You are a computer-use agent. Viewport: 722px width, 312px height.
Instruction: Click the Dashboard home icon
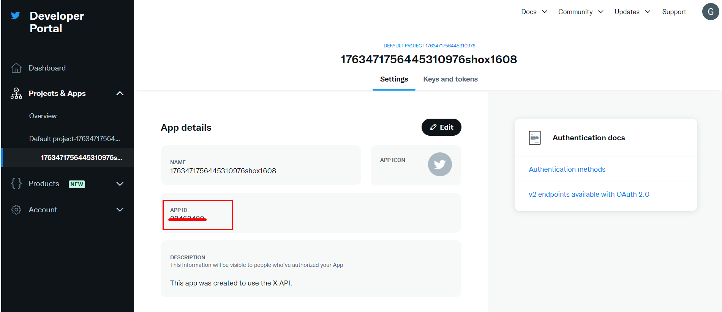click(16, 68)
